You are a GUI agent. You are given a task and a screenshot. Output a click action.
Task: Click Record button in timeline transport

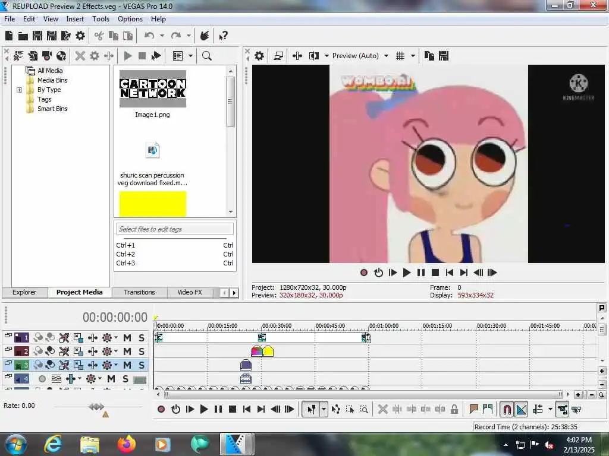click(x=161, y=409)
